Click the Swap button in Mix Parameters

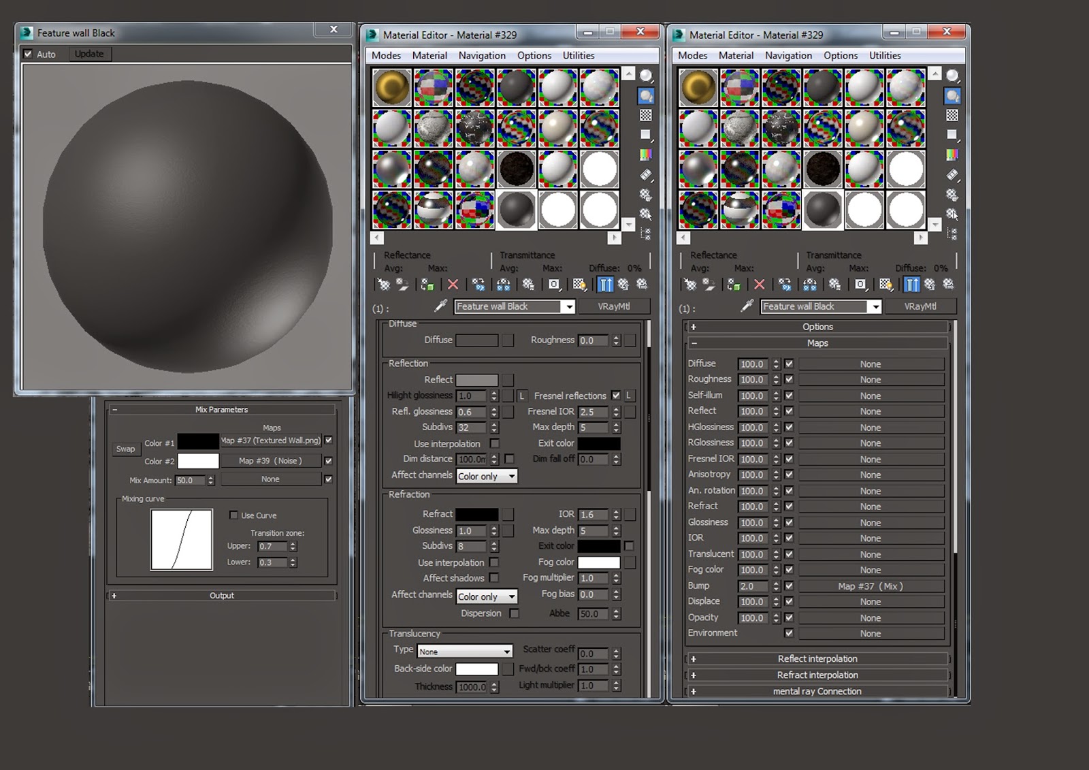tap(126, 449)
